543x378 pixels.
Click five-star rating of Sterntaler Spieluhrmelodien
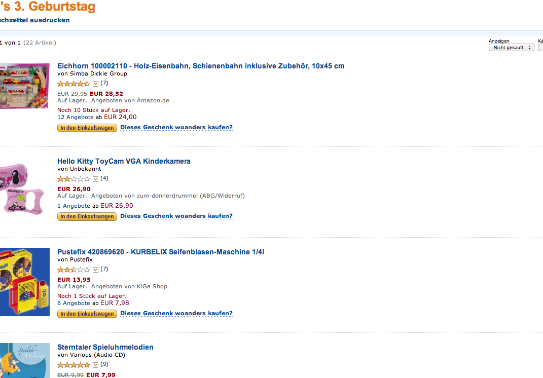click(x=74, y=365)
